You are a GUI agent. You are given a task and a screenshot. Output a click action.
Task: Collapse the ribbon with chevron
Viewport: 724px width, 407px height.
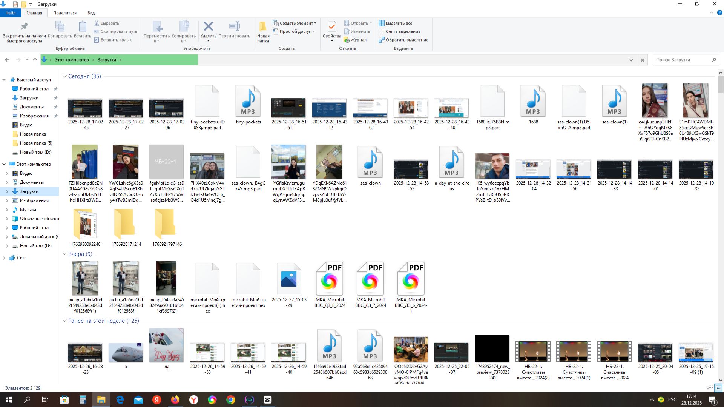pos(712,13)
